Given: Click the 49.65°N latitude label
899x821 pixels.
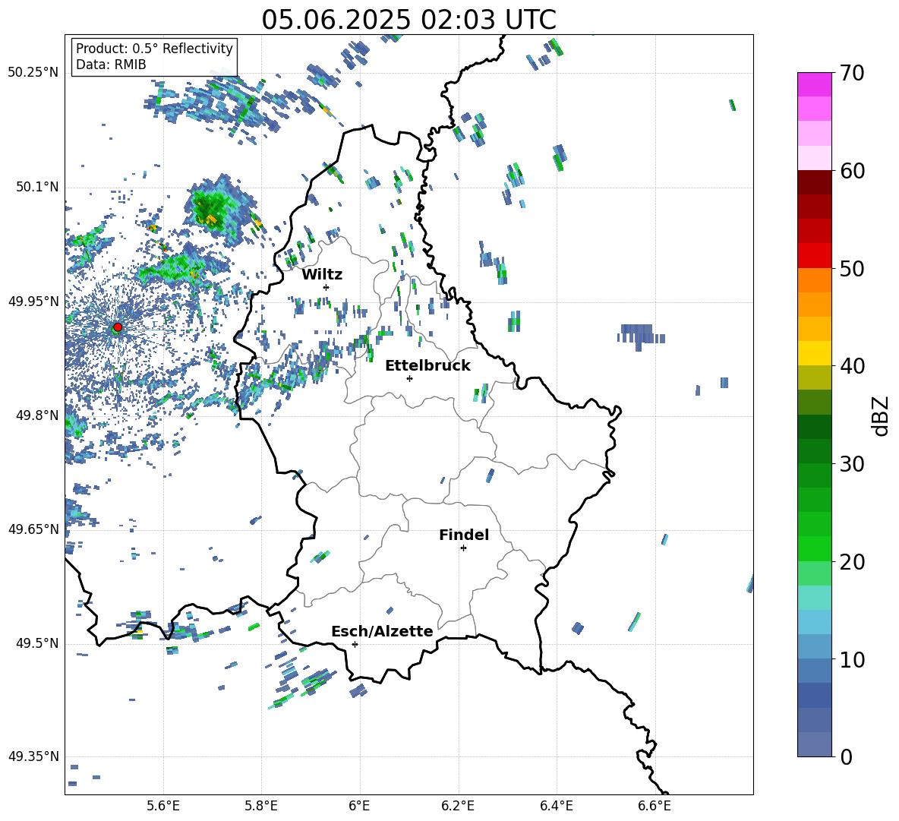Looking at the screenshot, I should click(33, 529).
